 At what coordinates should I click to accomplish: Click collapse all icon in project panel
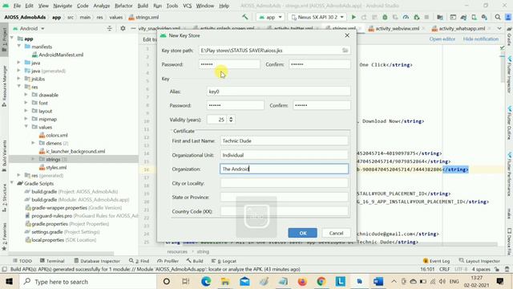tap(109, 29)
